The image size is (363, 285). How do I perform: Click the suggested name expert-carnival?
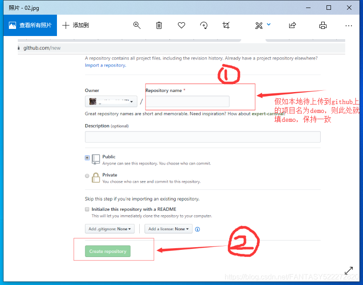tap(268, 113)
